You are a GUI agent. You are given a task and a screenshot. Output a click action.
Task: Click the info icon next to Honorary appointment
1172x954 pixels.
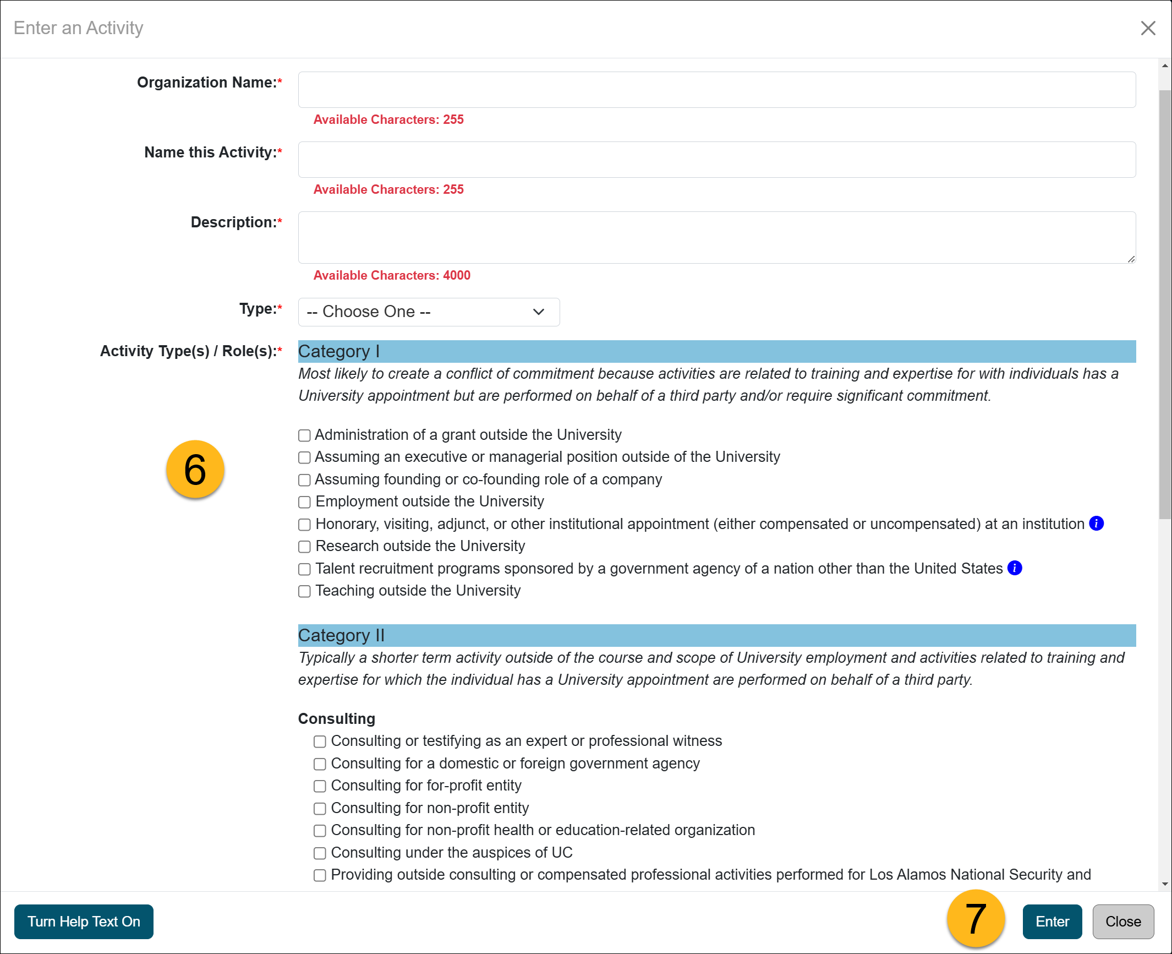tap(1100, 524)
